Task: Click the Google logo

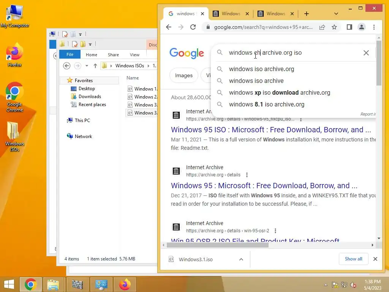Action: point(187,53)
